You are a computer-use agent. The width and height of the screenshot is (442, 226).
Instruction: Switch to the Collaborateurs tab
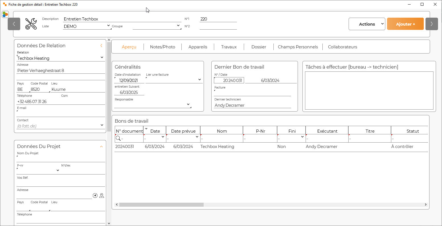tap(343, 47)
